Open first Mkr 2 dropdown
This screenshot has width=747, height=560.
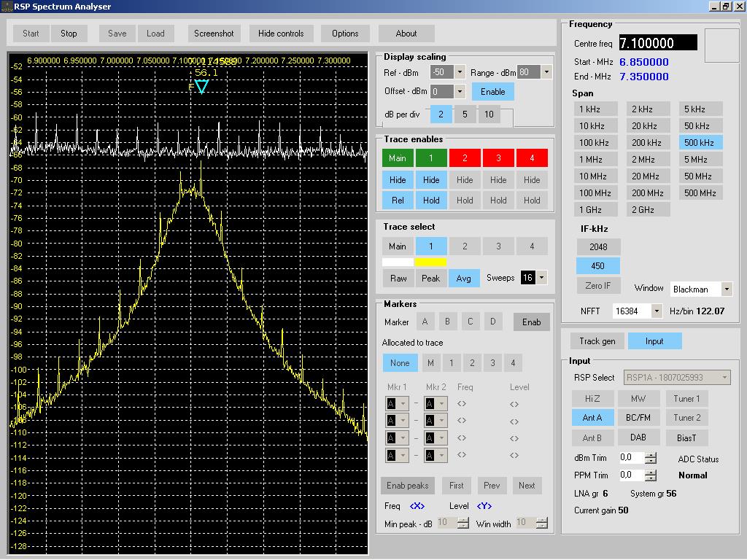point(436,404)
